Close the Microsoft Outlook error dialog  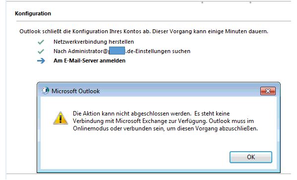268,91
